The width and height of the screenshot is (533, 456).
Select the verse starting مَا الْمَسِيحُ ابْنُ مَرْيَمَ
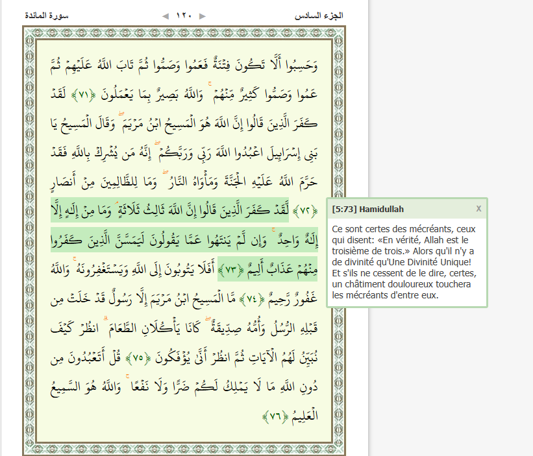pos(162,298)
